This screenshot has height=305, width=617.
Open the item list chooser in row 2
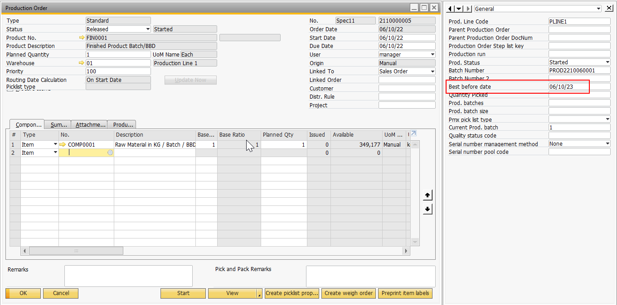pos(110,153)
